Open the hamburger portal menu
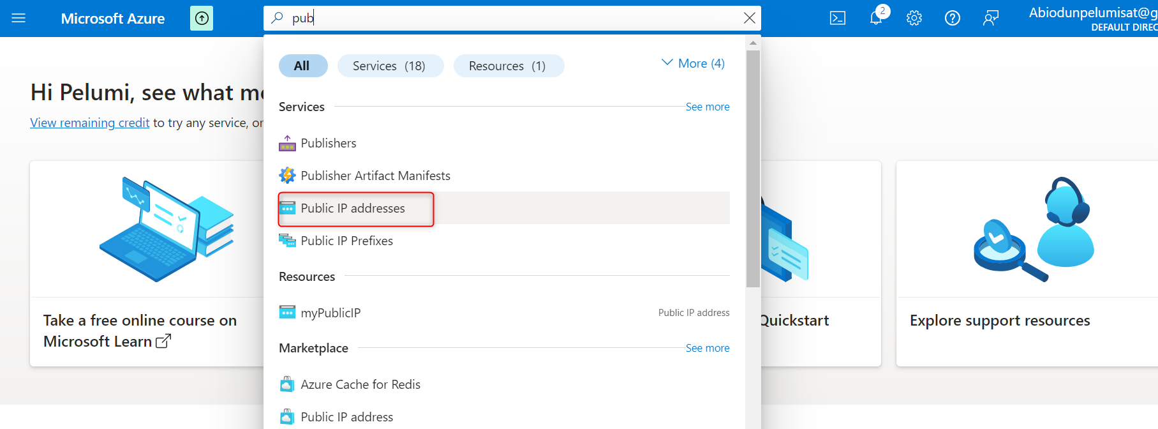The height and width of the screenshot is (429, 1158). coord(19,19)
